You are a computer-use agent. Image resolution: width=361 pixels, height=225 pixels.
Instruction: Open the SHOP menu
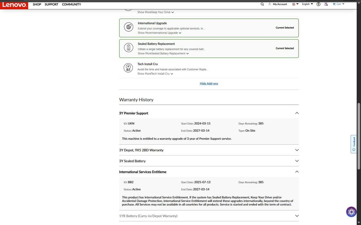[x=37, y=4]
